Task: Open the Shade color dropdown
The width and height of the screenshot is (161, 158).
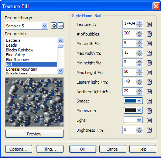Action: click(x=133, y=101)
